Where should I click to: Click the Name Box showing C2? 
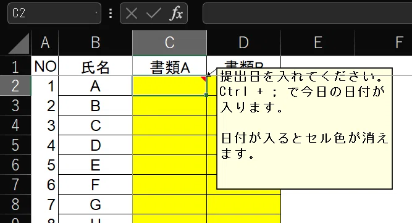54,13
